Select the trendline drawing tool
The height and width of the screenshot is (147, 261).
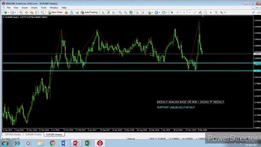pos(195,13)
